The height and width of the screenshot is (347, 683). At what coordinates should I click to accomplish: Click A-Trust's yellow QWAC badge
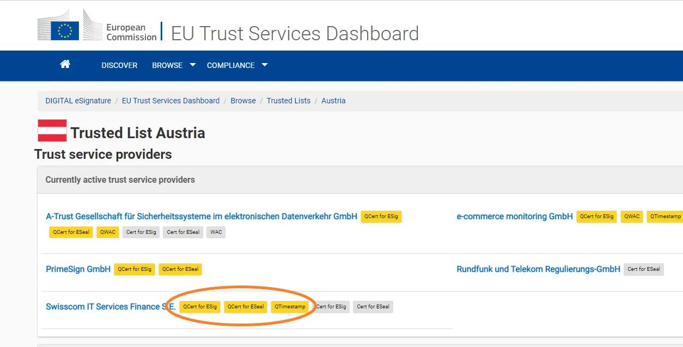point(108,232)
